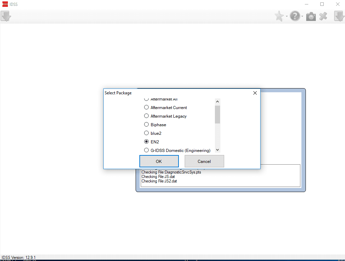Expand the help icon dropdown arrow
The image size is (345, 261).
[302, 16]
